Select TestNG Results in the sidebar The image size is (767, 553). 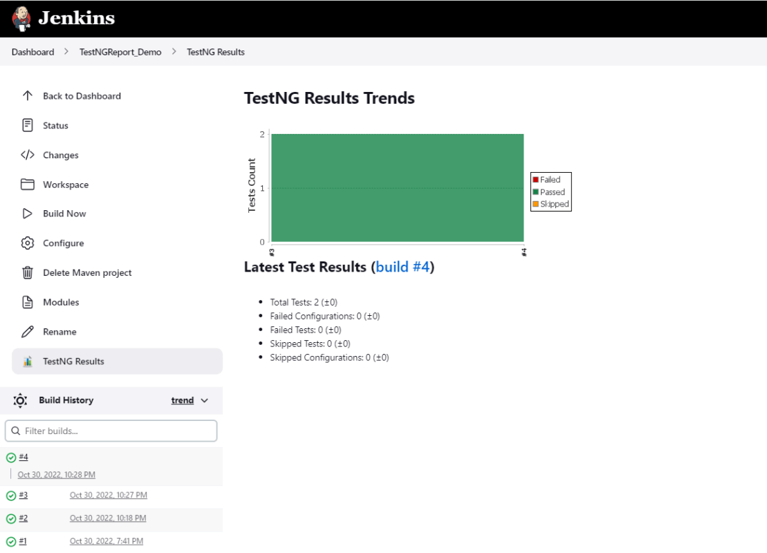(73, 361)
